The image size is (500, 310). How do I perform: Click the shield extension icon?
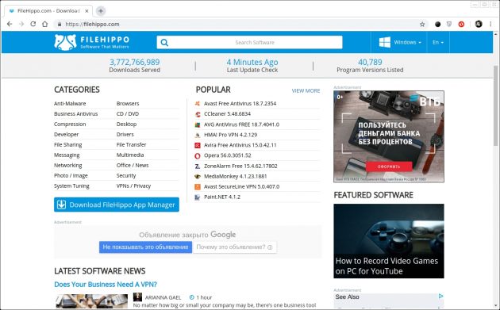tap(449, 25)
